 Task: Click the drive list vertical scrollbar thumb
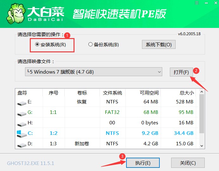coord(202,114)
